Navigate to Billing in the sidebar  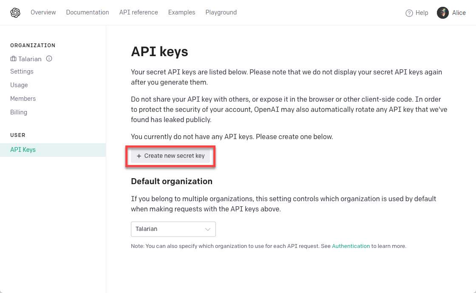(19, 112)
